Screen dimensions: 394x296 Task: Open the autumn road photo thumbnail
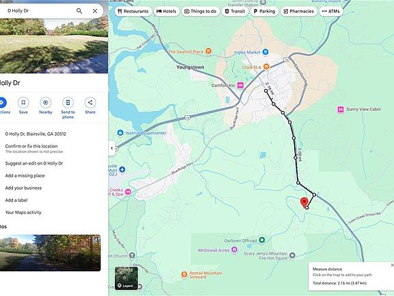[50, 253]
